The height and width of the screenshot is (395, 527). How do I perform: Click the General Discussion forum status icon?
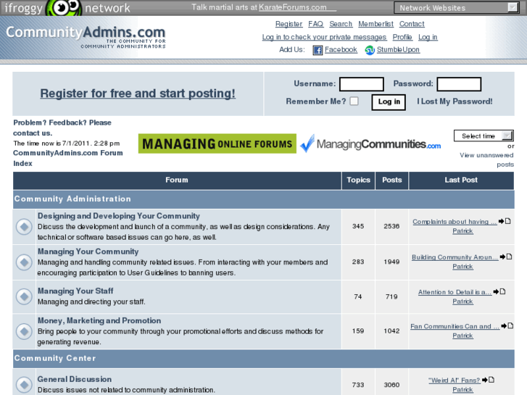point(24,384)
